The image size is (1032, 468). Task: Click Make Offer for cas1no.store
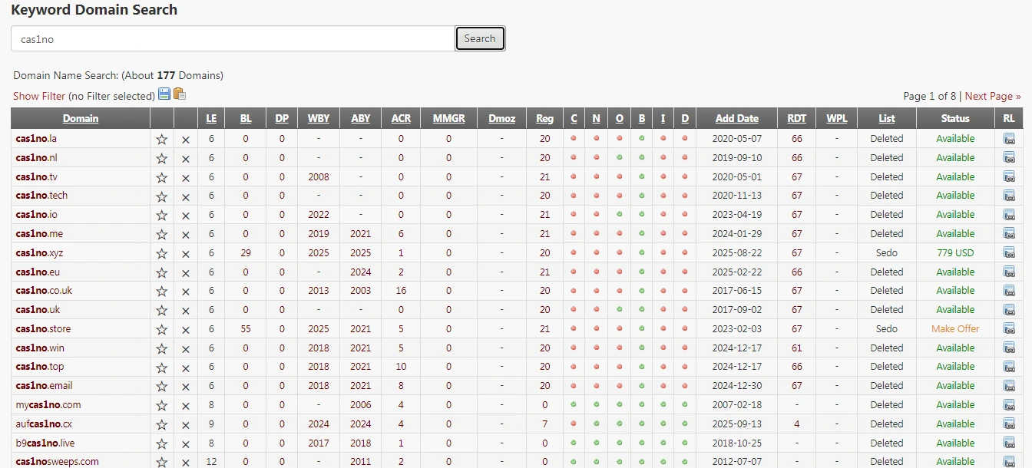pyautogui.click(x=955, y=329)
